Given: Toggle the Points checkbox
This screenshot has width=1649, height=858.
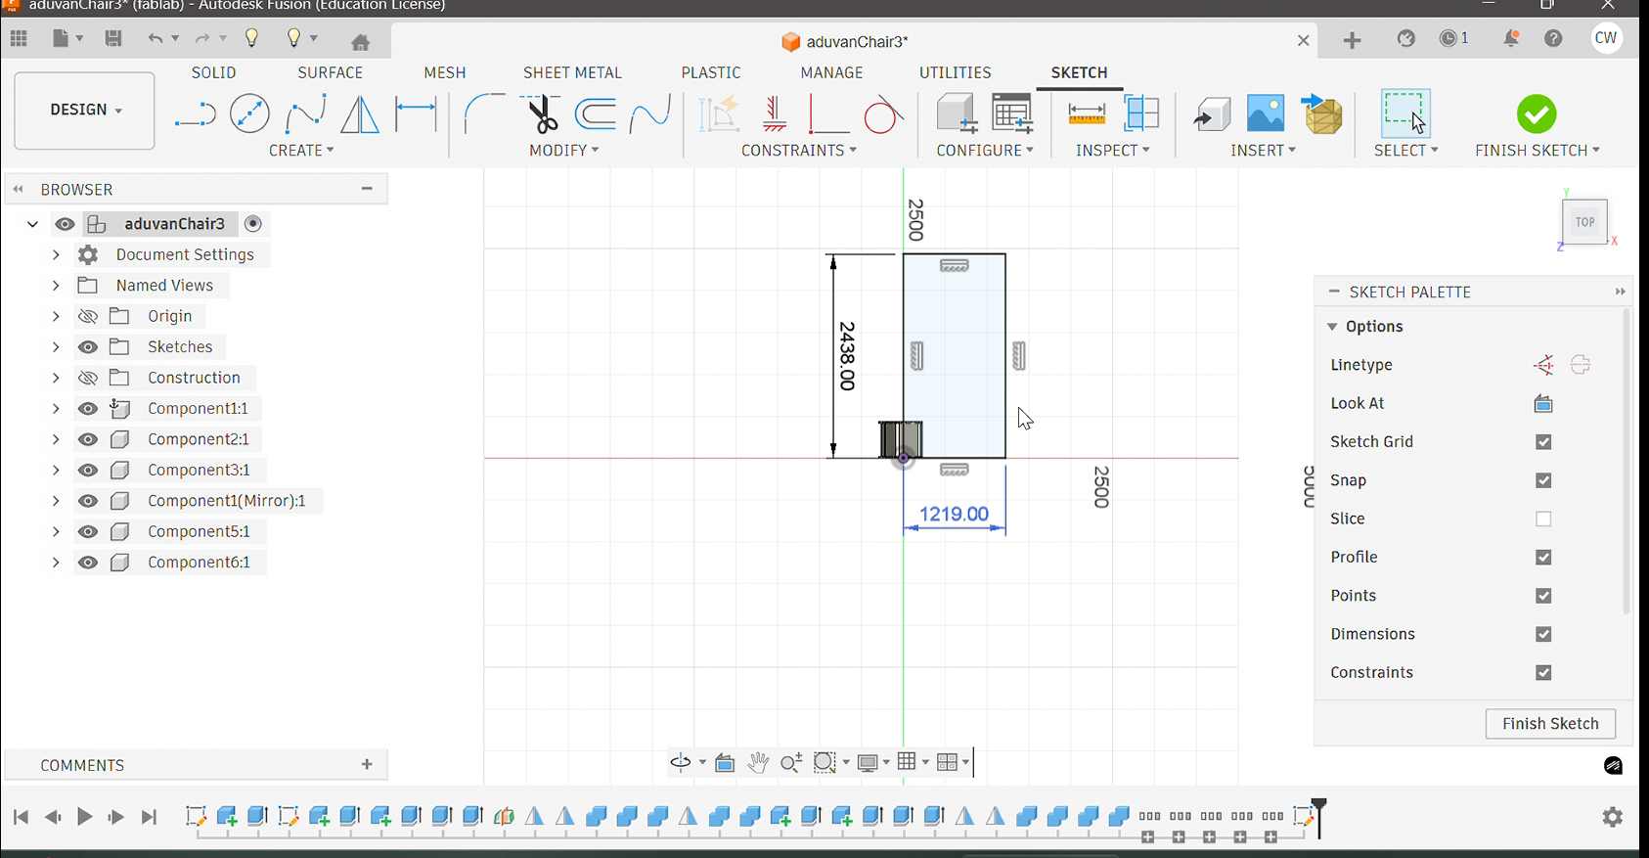Looking at the screenshot, I should click(1543, 596).
